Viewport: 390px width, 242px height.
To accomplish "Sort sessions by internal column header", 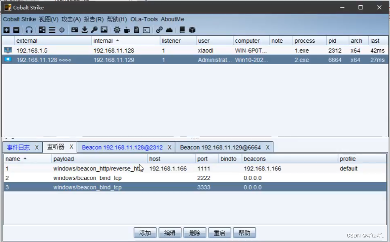I will click(x=126, y=41).
